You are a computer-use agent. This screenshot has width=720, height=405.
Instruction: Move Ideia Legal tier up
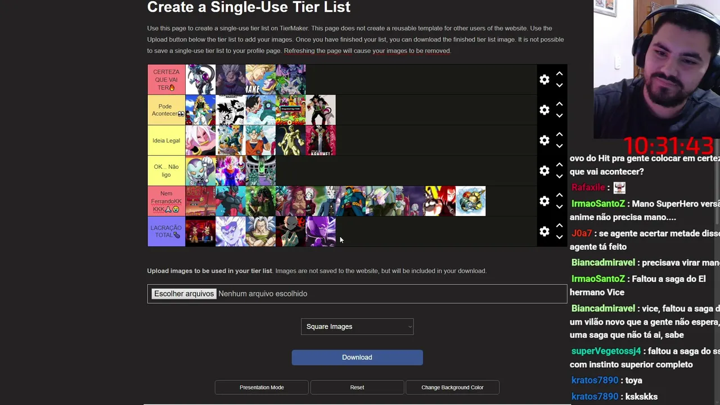(559, 134)
